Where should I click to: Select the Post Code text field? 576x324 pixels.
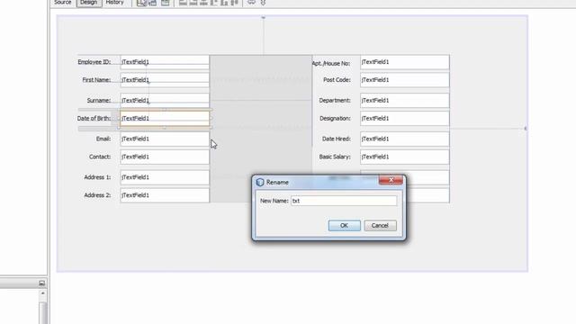coord(404,80)
